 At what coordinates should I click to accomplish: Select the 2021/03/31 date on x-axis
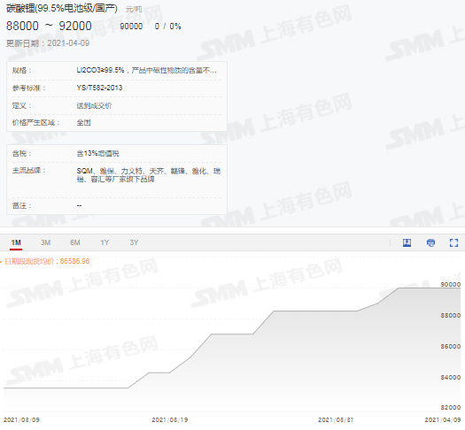point(336,419)
